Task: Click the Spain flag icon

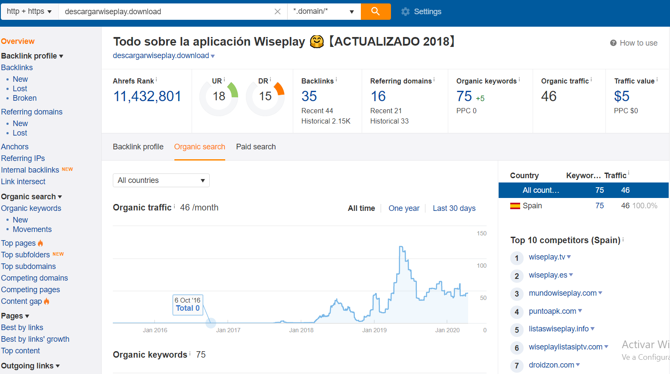Action: [x=515, y=206]
